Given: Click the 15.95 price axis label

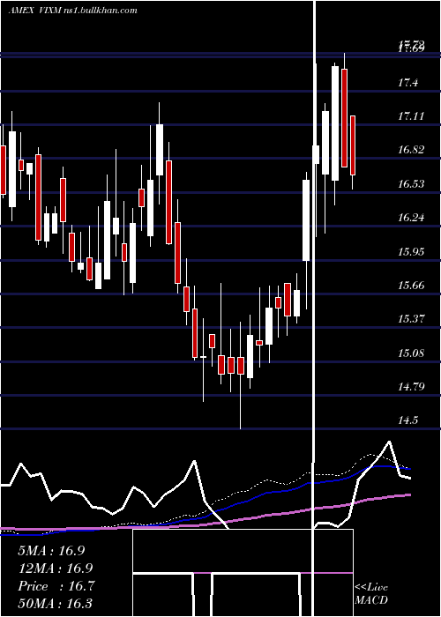Looking at the screenshot, I should point(411,251).
